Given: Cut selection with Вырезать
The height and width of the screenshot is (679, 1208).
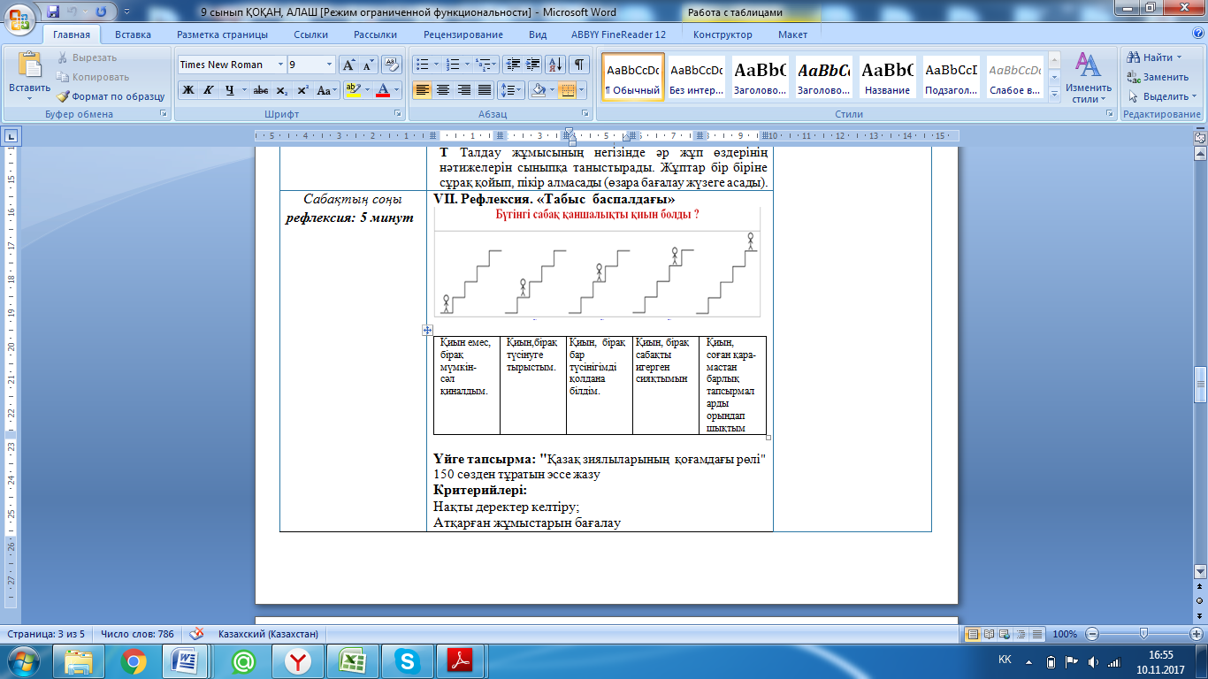Looking at the screenshot, I should pyautogui.click(x=87, y=57).
